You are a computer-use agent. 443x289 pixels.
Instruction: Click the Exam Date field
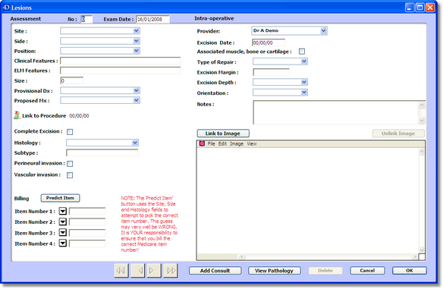(153, 19)
